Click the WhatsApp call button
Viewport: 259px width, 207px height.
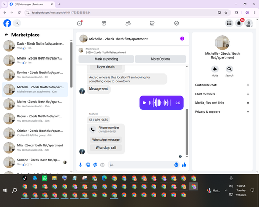106,147
